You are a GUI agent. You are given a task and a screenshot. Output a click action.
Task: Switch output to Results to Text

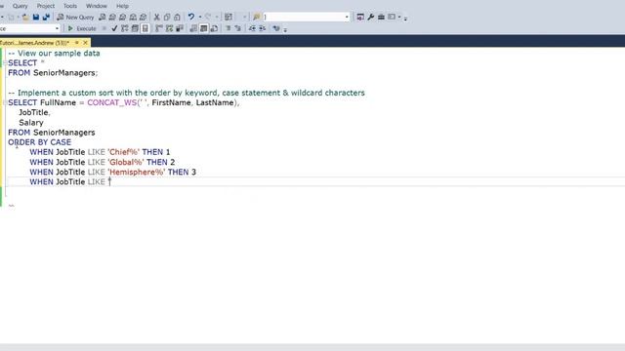tap(193, 28)
